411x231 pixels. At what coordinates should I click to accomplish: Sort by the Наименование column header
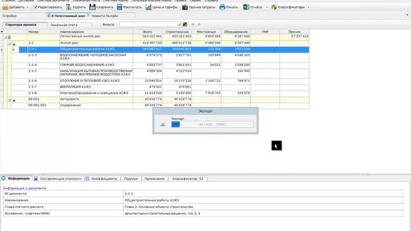pyautogui.click(x=96, y=31)
